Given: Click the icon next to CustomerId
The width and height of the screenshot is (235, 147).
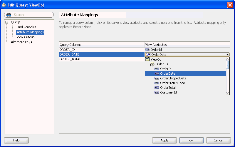Looking at the screenshot, I should [x=157, y=92].
